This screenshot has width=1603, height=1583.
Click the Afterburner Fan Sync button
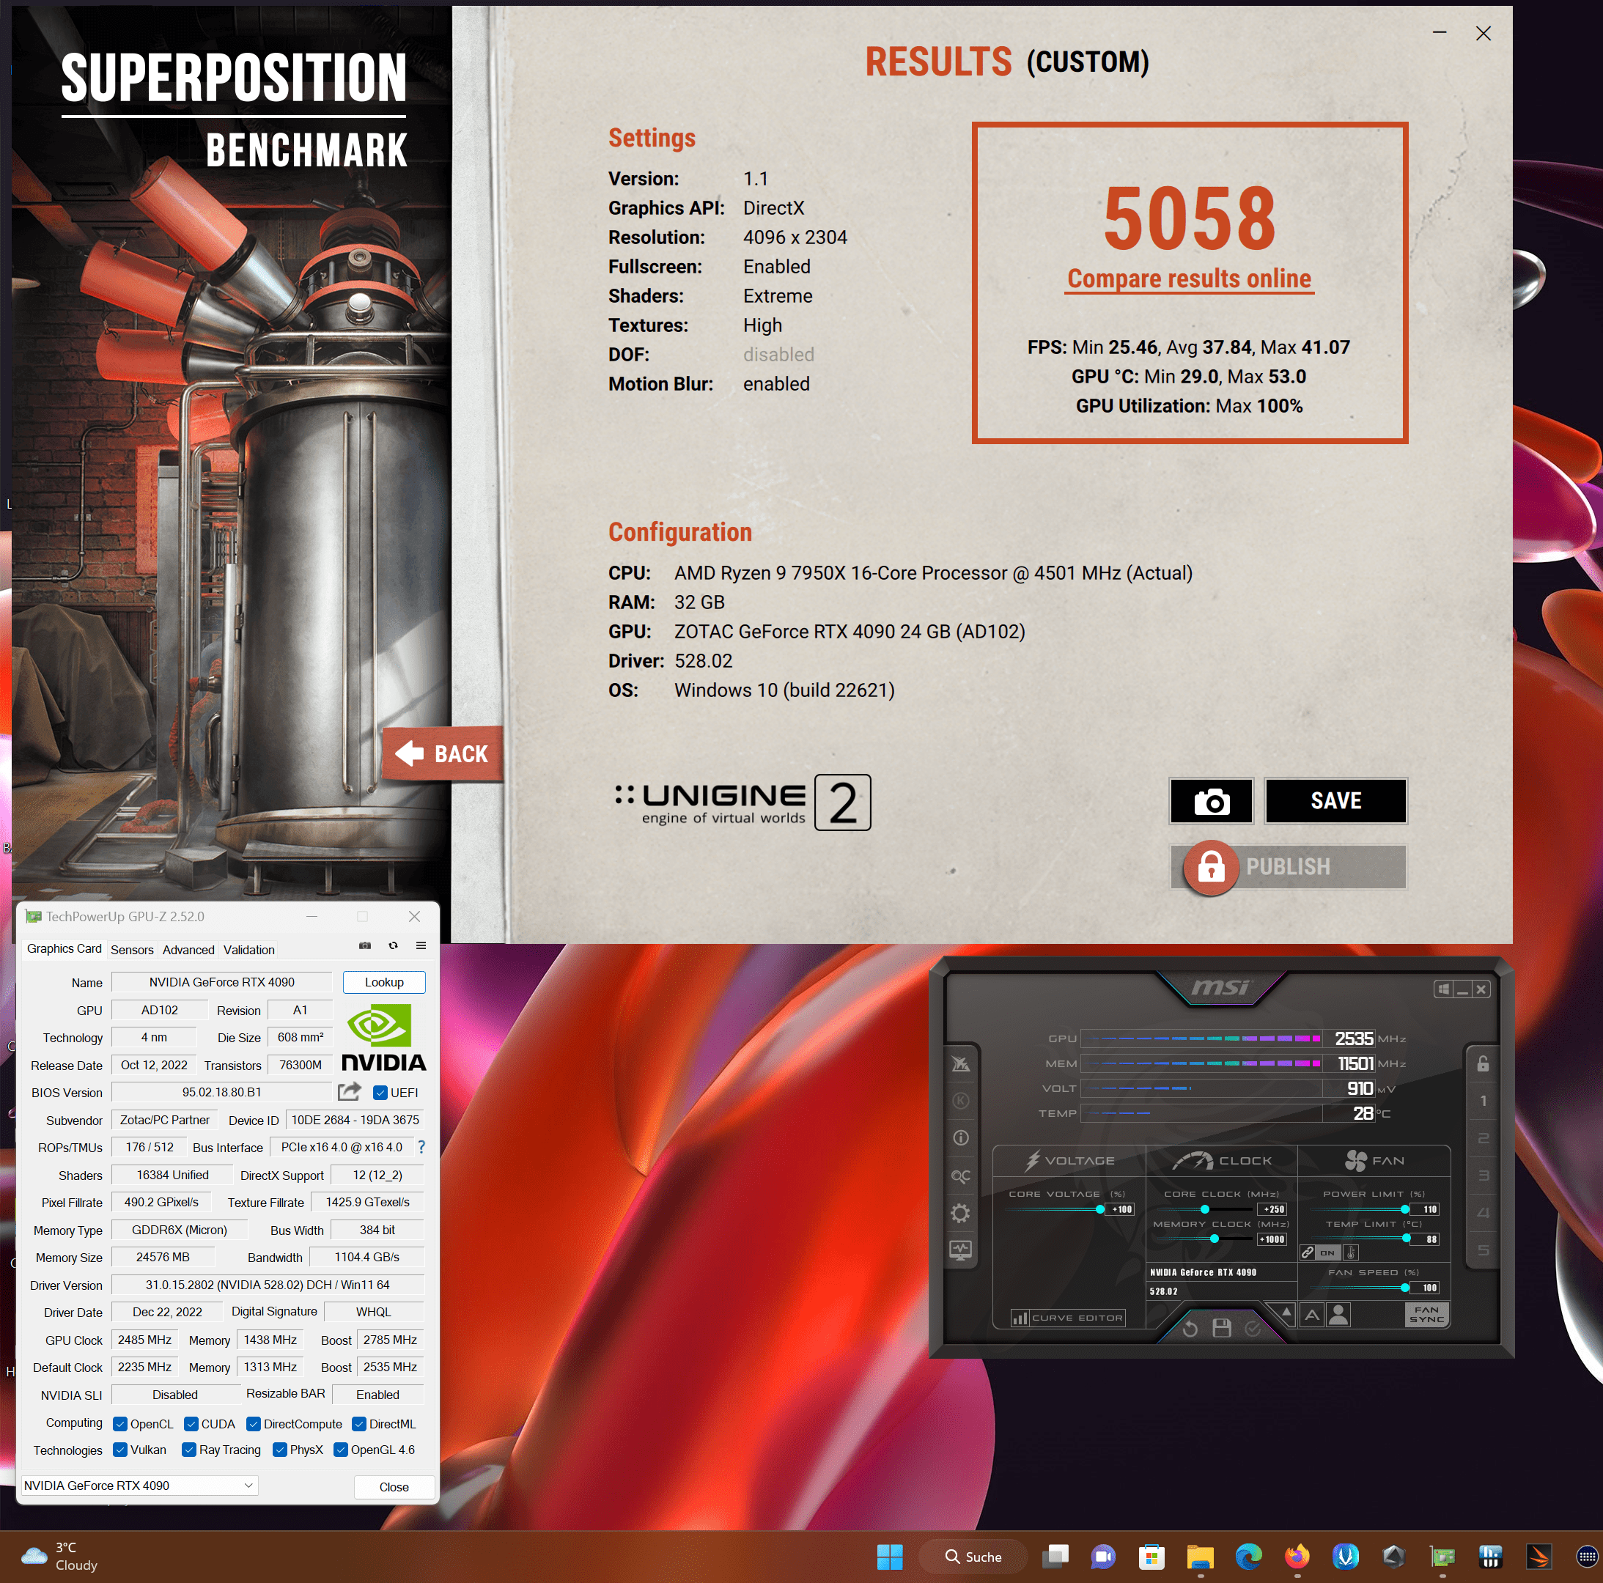click(x=1426, y=1314)
